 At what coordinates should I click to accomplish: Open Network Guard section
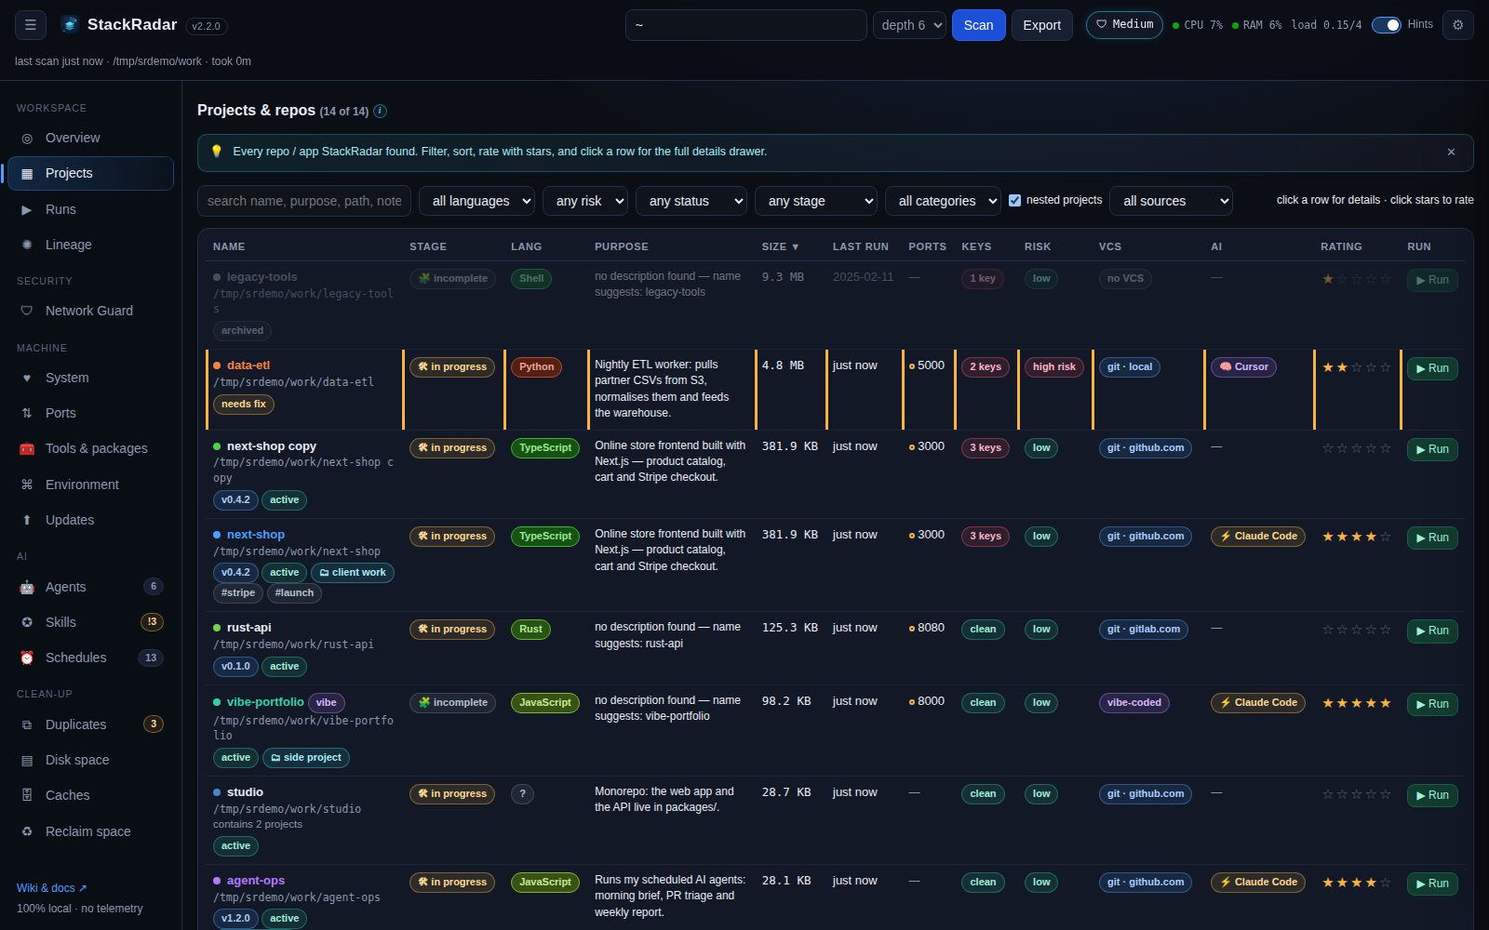[90, 311]
